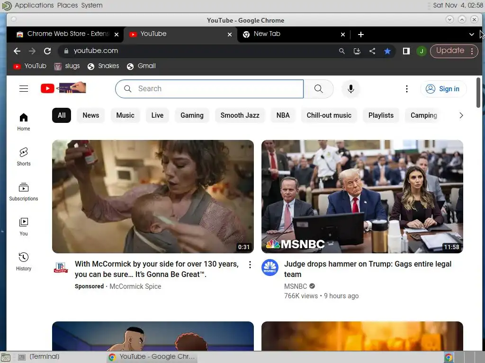
Task: Filter by the Gaming chip
Action: tap(192, 115)
